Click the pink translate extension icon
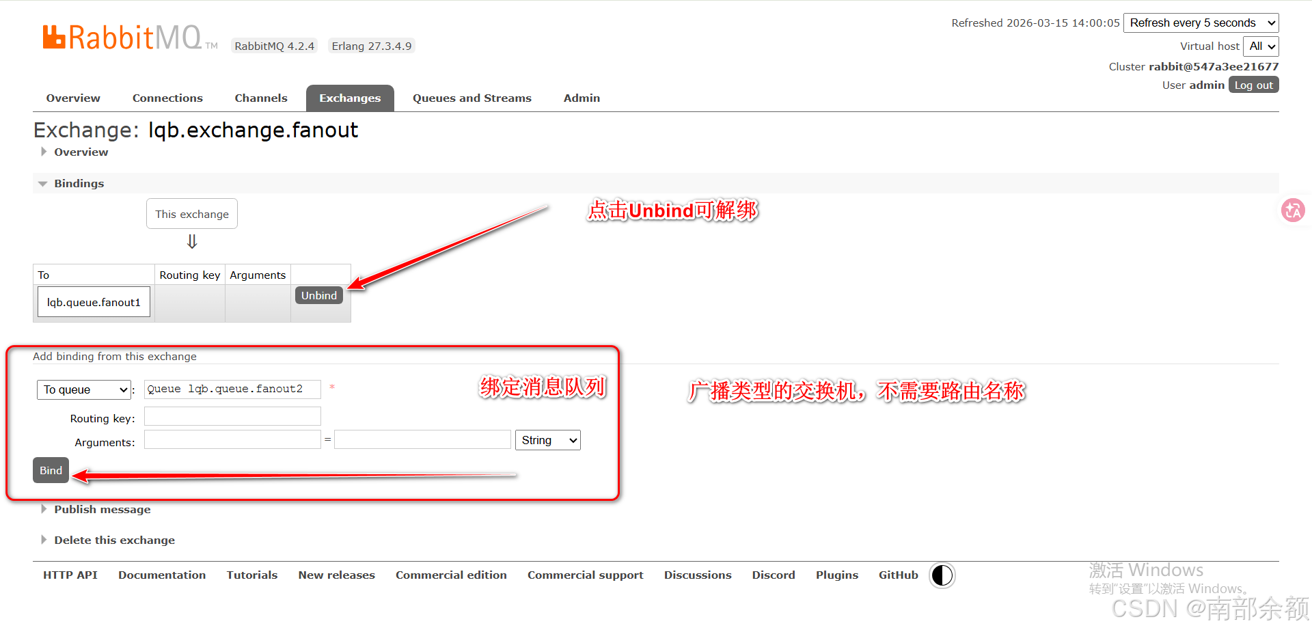The image size is (1312, 630). pyautogui.click(x=1293, y=210)
